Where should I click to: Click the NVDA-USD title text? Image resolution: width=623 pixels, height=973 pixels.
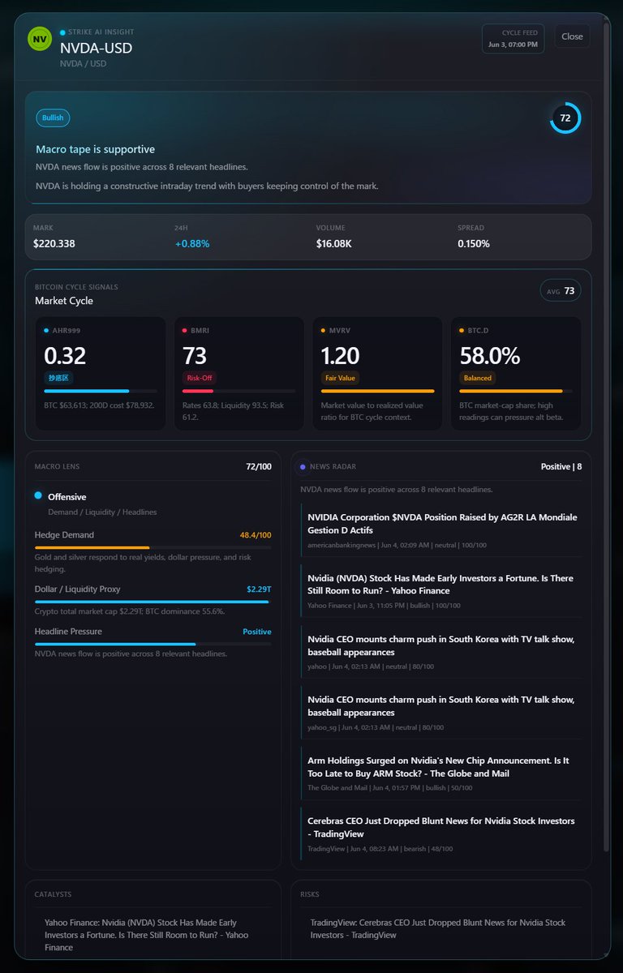(x=96, y=48)
